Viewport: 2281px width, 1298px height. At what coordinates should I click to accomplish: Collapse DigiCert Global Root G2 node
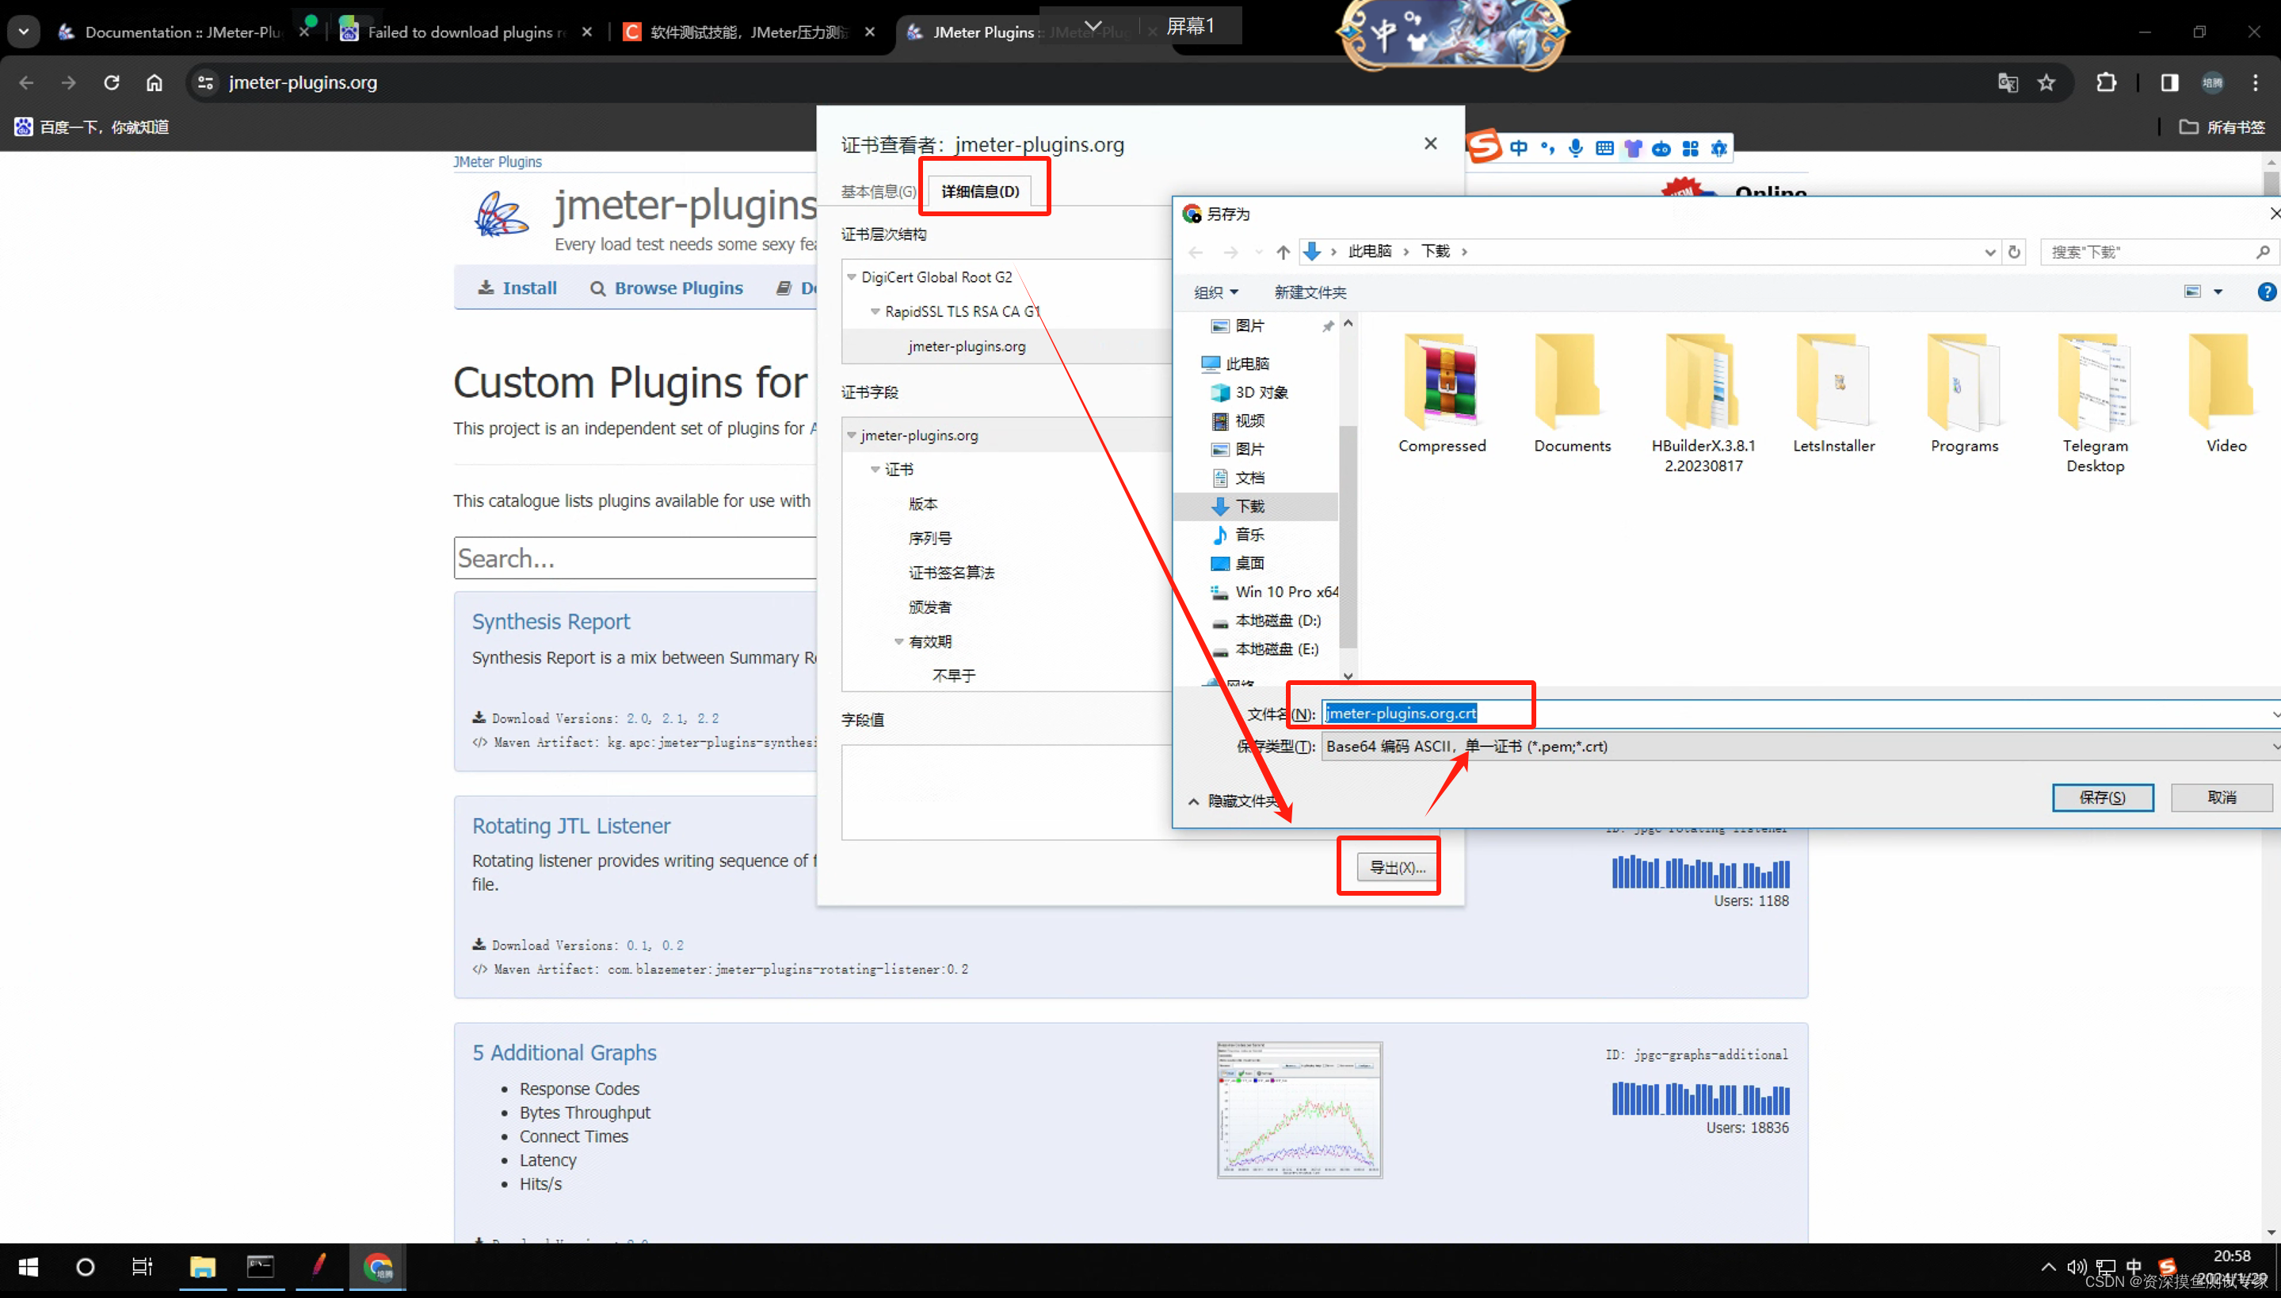852,277
